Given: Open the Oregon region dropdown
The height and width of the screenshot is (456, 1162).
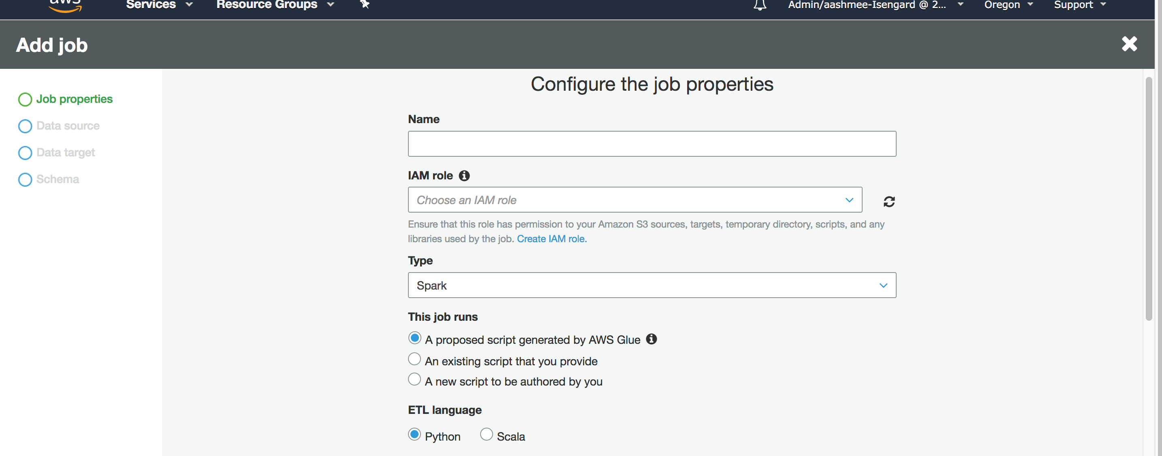Looking at the screenshot, I should [1008, 5].
